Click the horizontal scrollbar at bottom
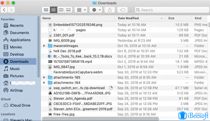This screenshot has height=121, width=210. (100, 119)
